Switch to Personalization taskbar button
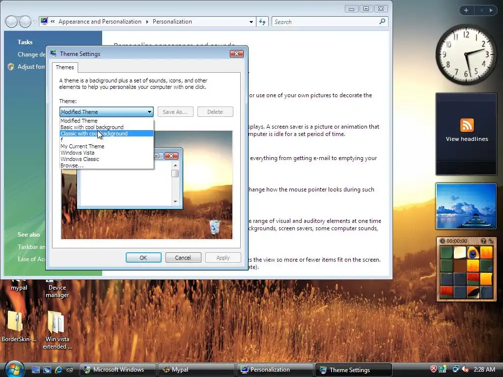The height and width of the screenshot is (377, 503). pos(275,370)
